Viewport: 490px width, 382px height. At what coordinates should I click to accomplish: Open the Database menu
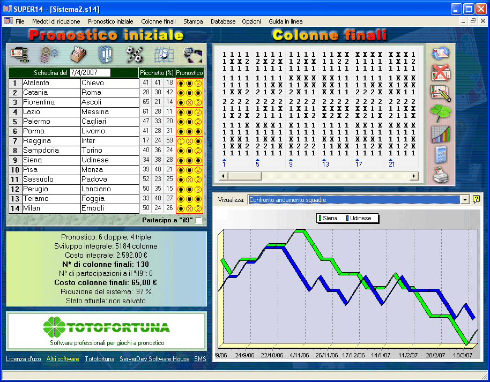pyautogui.click(x=223, y=21)
